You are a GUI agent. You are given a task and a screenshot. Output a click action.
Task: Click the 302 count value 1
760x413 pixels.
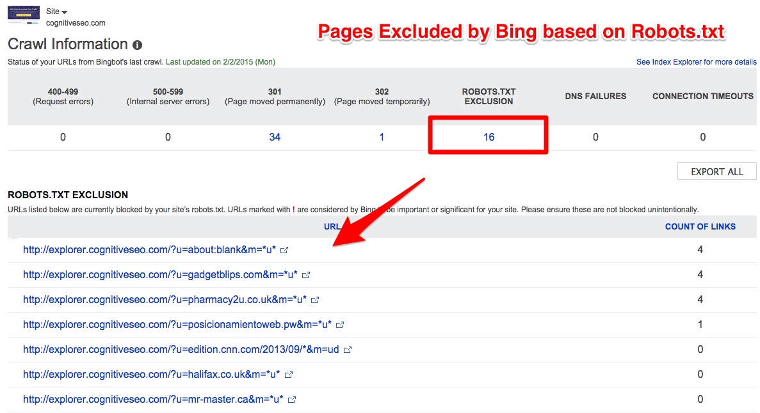(382, 137)
